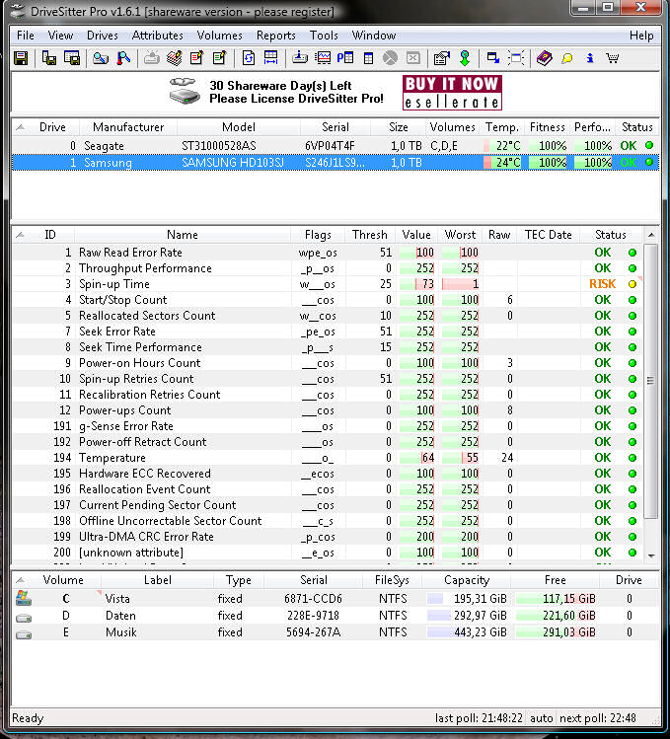Click the graph monitor icon

[x=323, y=58]
